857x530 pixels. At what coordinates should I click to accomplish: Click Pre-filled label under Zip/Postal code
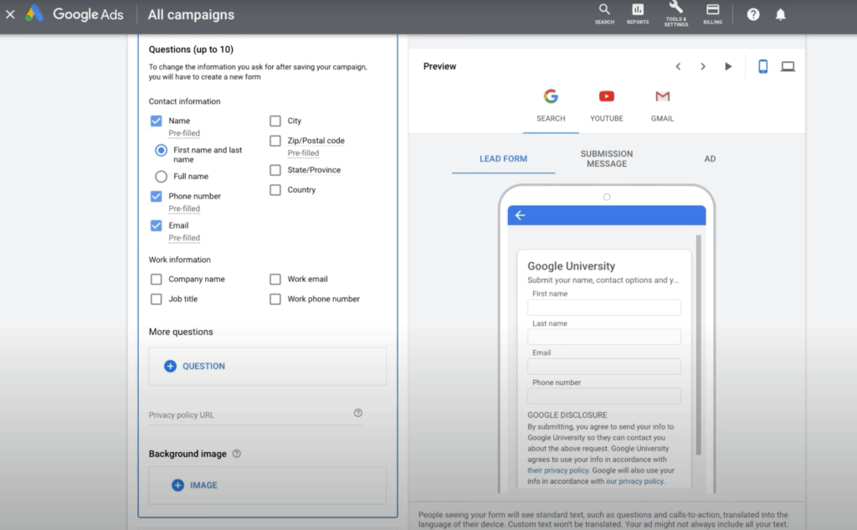pos(303,153)
